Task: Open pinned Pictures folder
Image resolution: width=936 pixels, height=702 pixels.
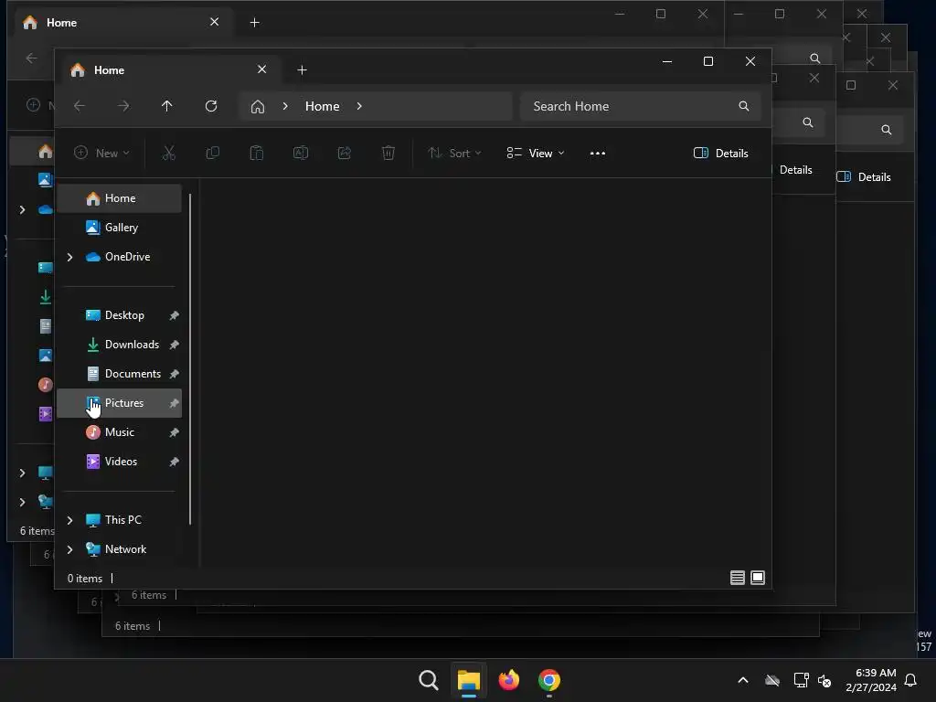Action: coord(120,403)
